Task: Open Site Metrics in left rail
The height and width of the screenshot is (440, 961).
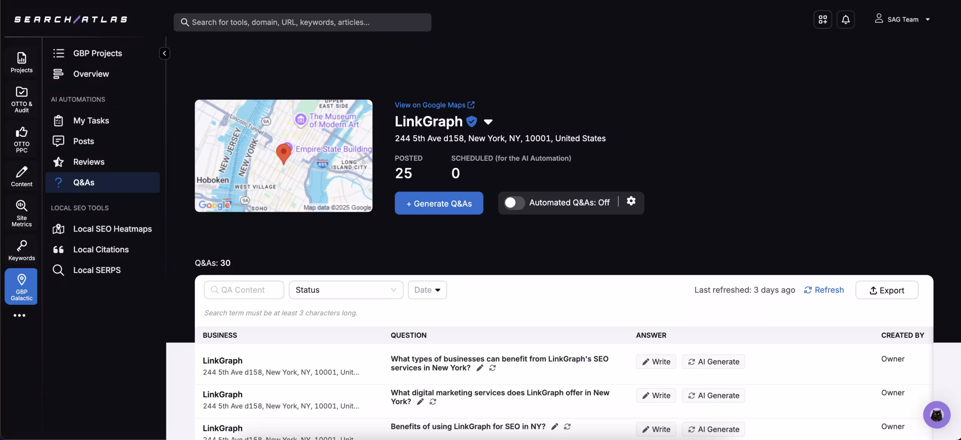Action: click(21, 213)
